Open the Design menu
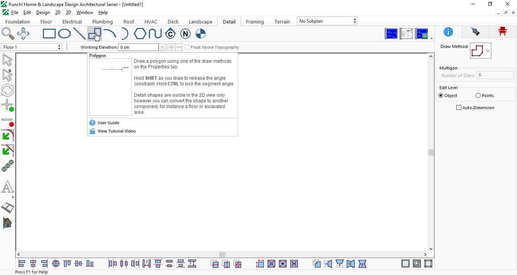 click(x=43, y=12)
